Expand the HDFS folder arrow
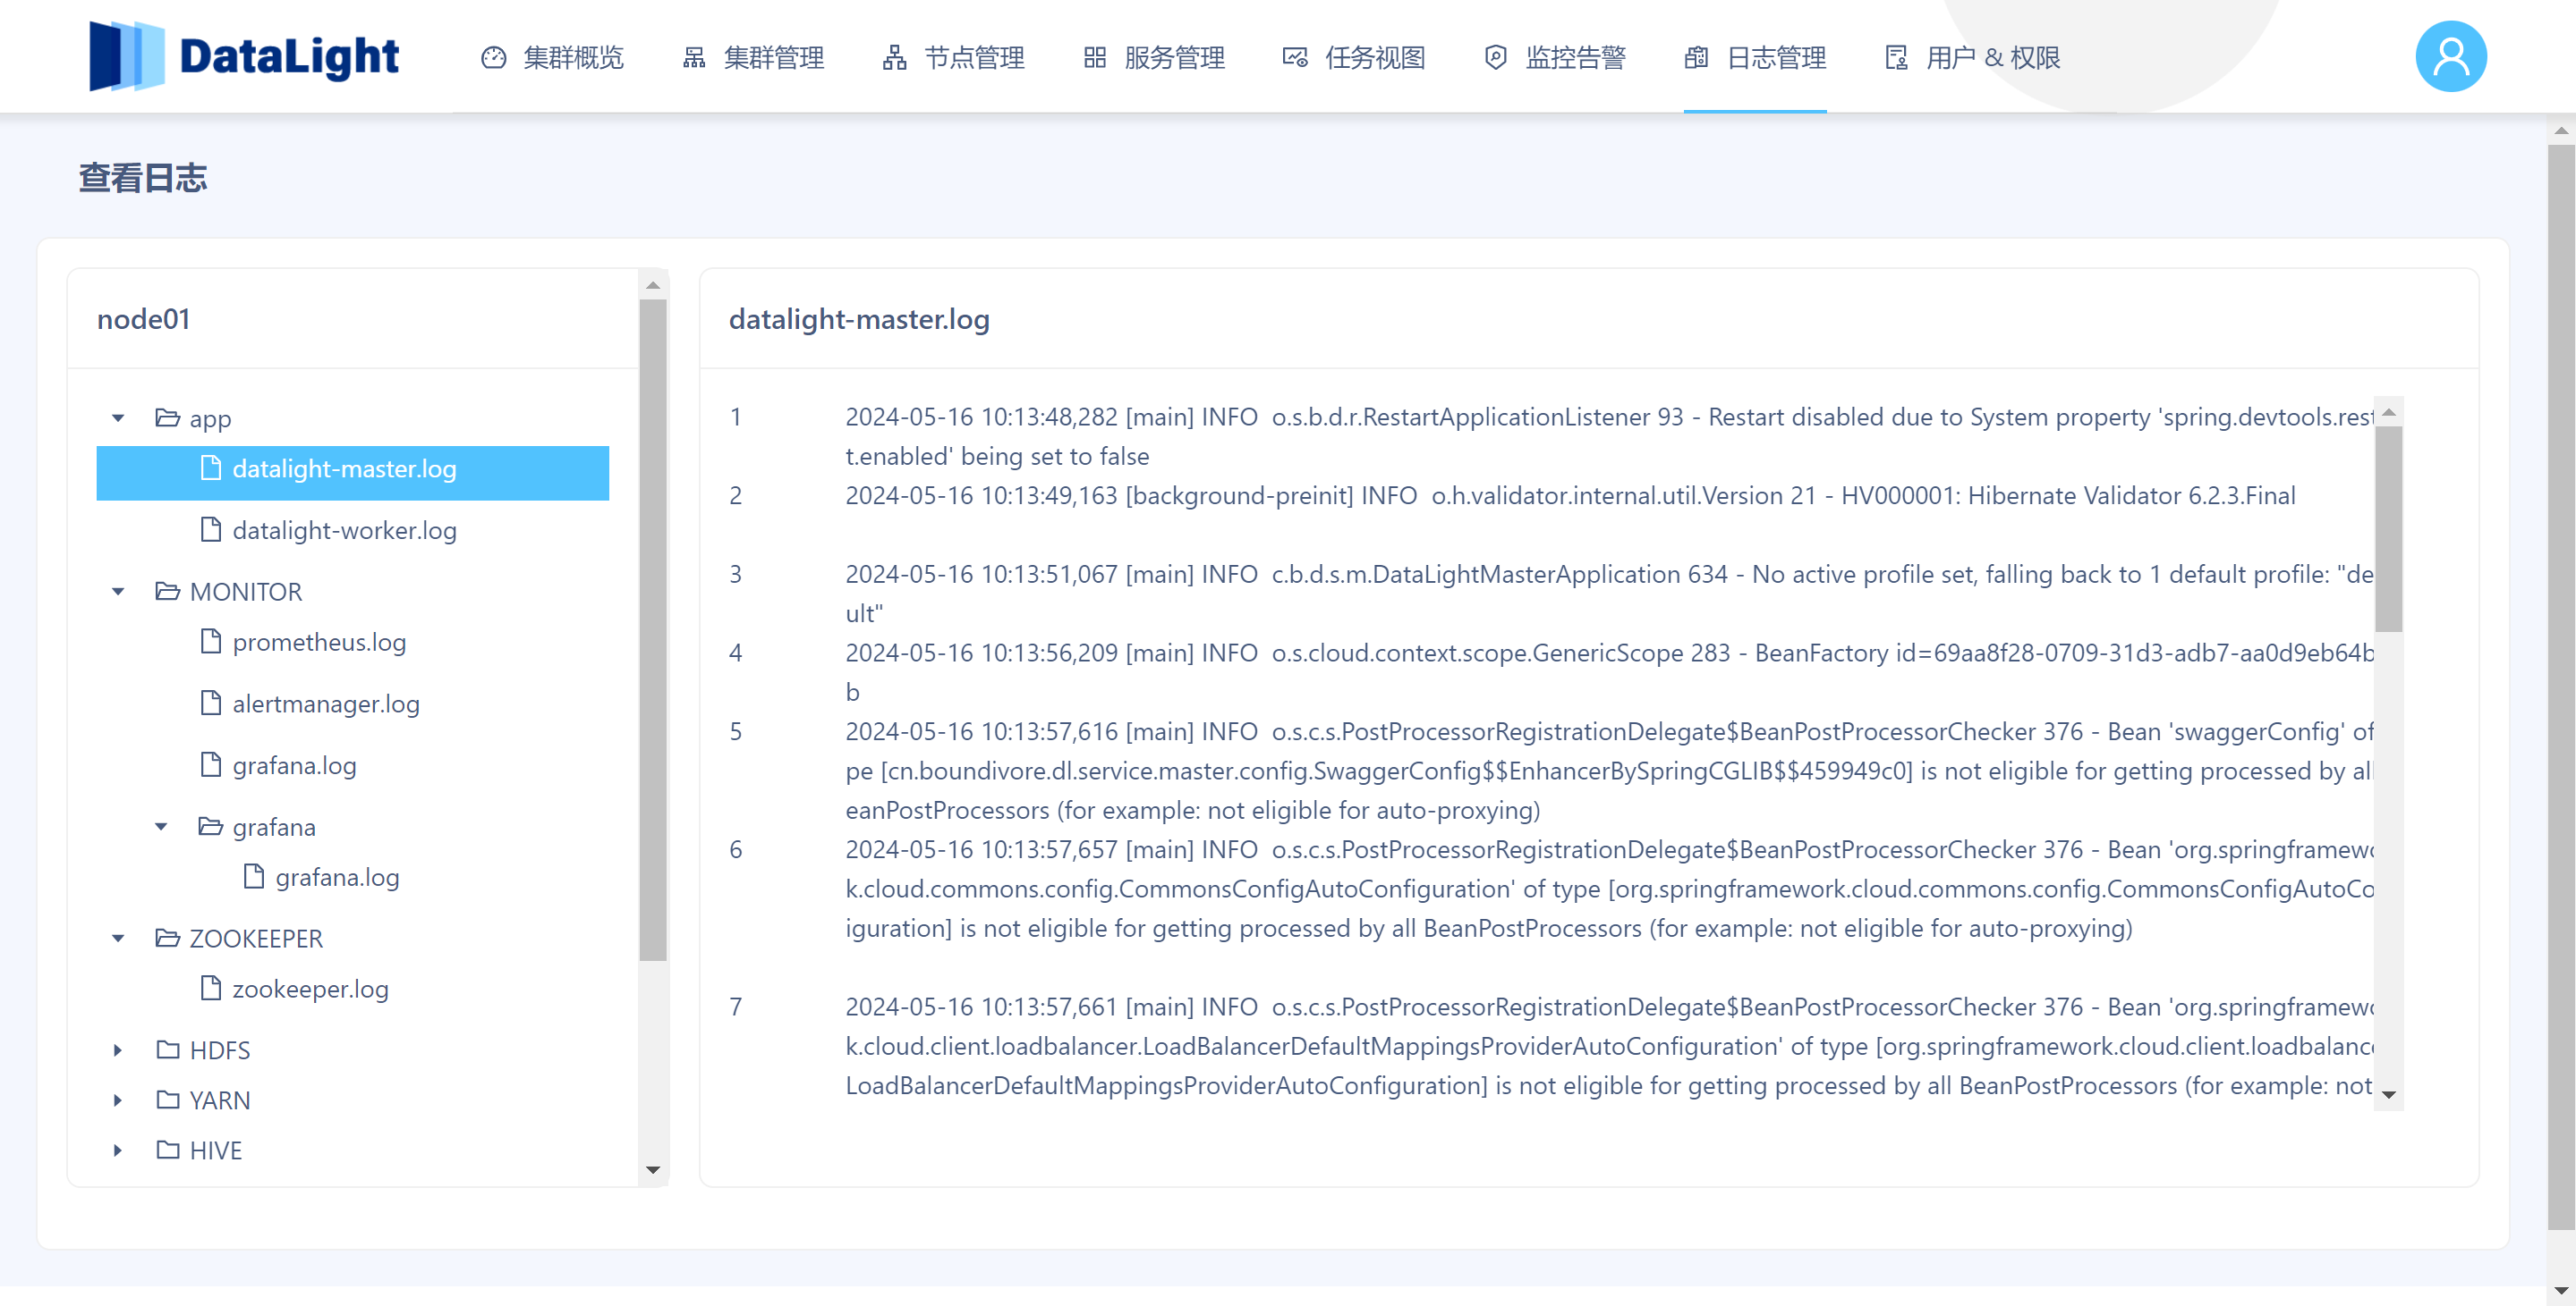Viewport: 2576px width, 1306px height. click(118, 1050)
